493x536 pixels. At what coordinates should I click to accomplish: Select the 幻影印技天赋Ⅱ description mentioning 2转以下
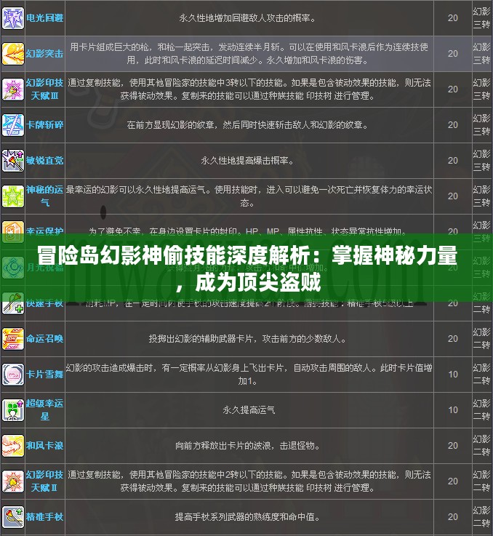point(249,481)
